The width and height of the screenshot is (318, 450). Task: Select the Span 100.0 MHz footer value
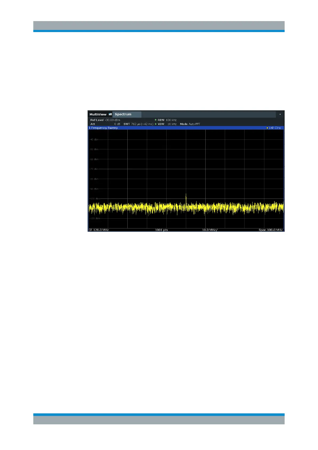[x=270, y=230]
